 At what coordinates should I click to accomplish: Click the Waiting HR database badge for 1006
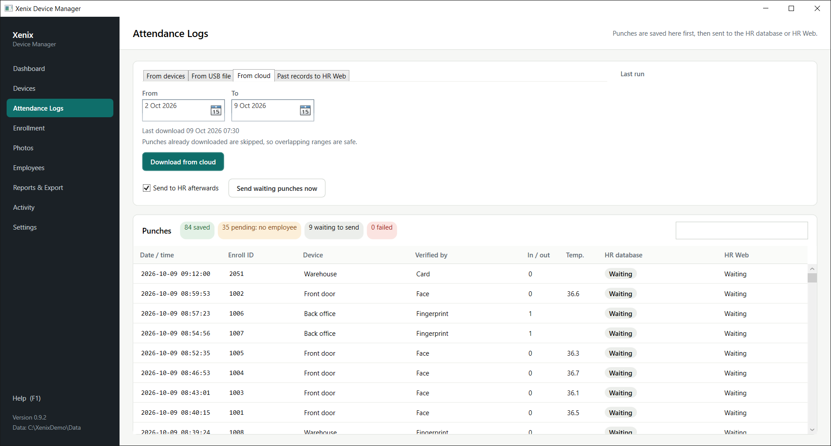[620, 313]
